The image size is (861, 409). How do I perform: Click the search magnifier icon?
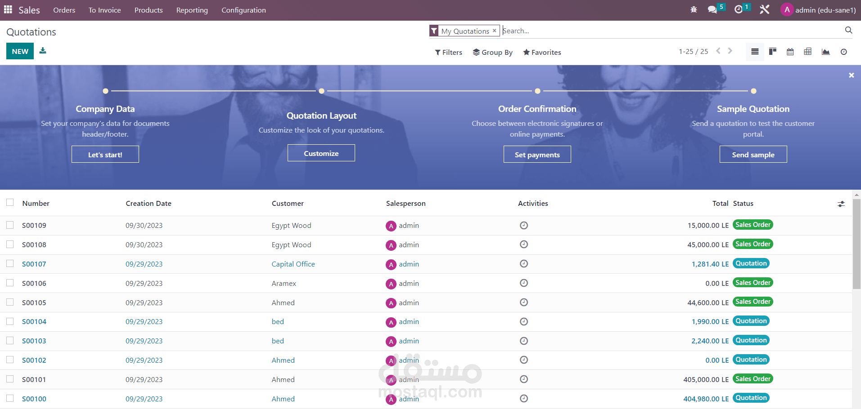pos(848,30)
